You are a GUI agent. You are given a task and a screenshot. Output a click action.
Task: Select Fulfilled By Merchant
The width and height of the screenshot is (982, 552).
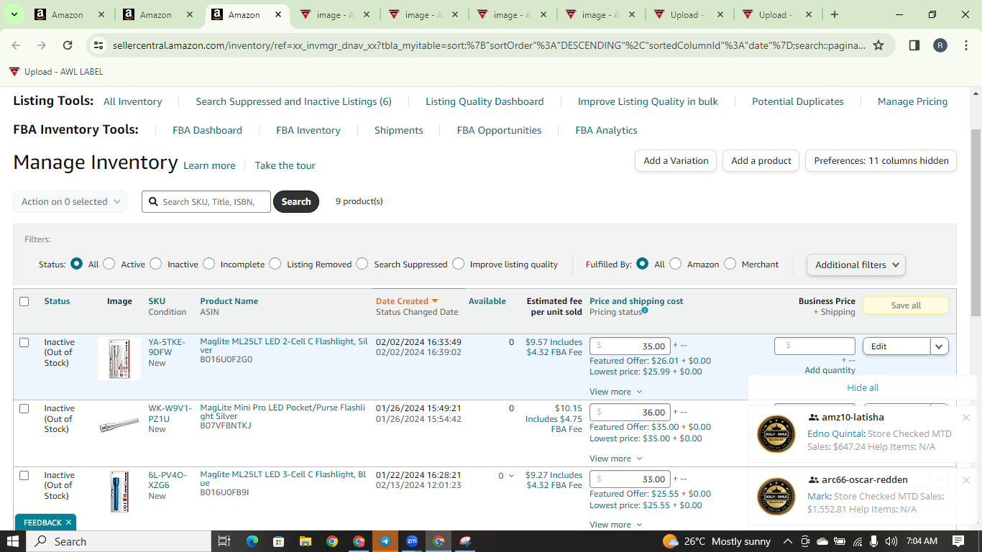[730, 264]
